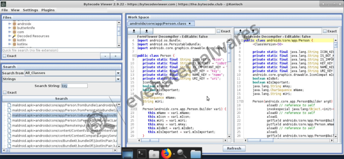Open the blue folder icon in taskbar
Screen dimensions: 344x159
coord(196,154)
